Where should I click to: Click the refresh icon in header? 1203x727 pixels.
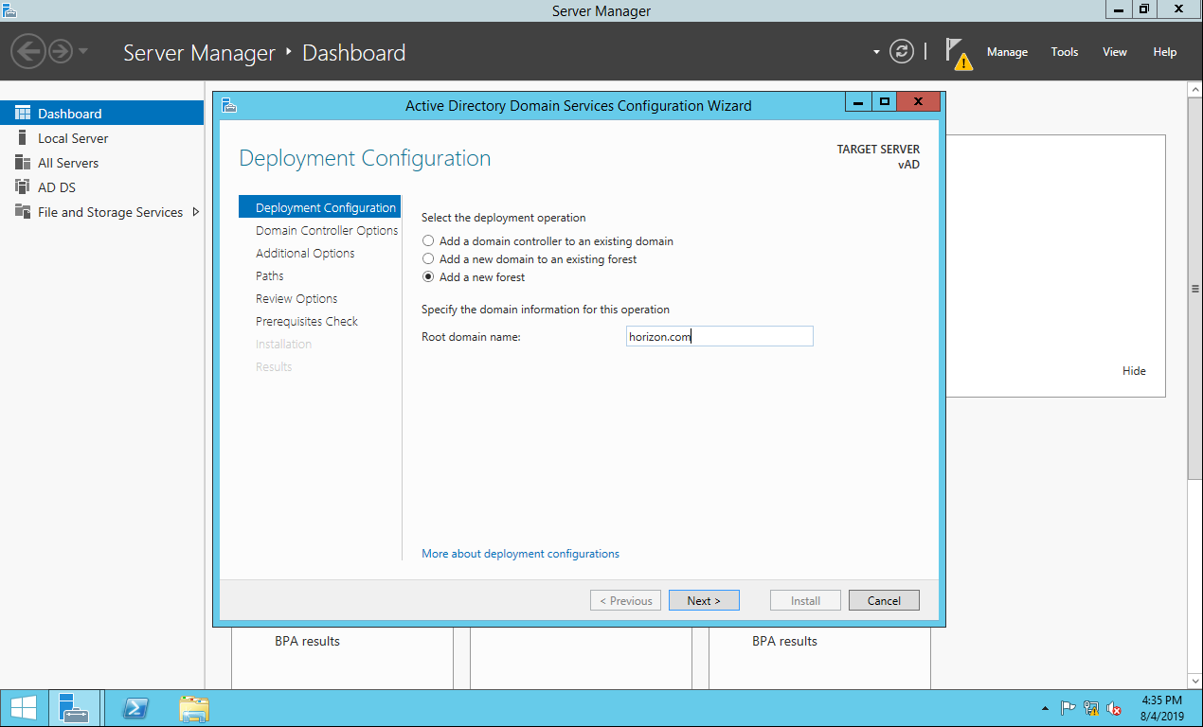(x=902, y=52)
